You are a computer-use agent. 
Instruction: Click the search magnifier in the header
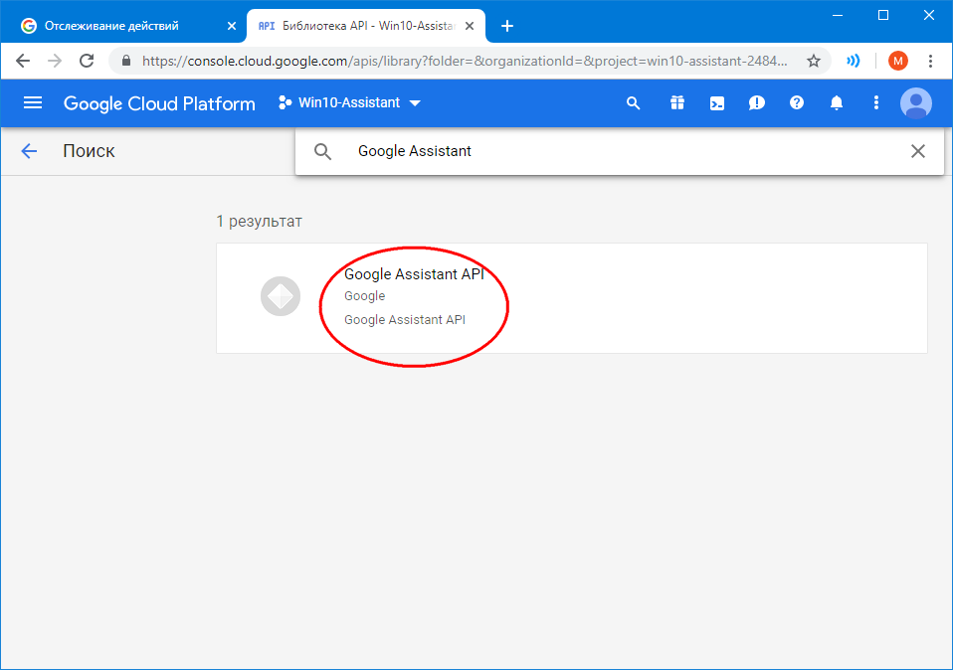633,103
